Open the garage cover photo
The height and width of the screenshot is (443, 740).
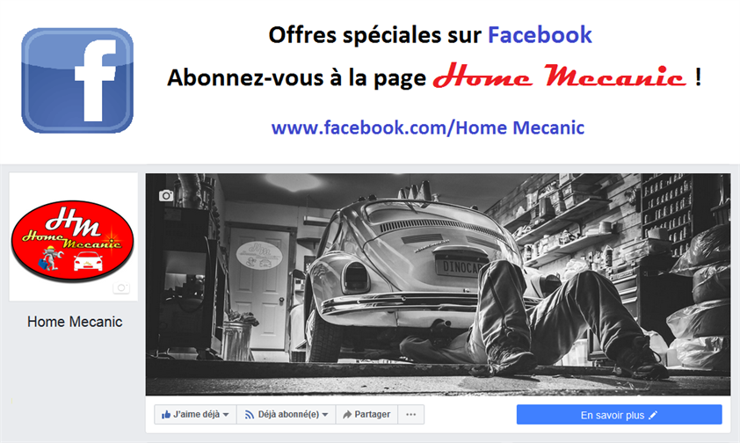coord(438,284)
